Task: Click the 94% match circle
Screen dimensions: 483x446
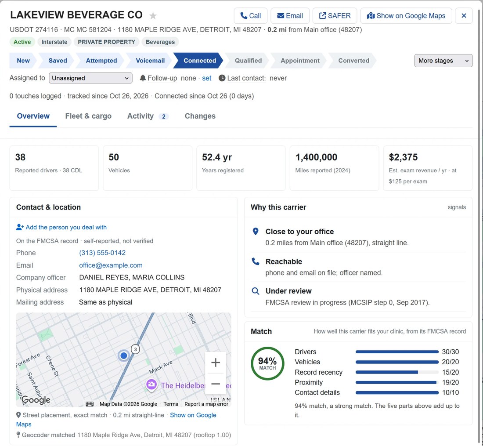Action: 267,363
